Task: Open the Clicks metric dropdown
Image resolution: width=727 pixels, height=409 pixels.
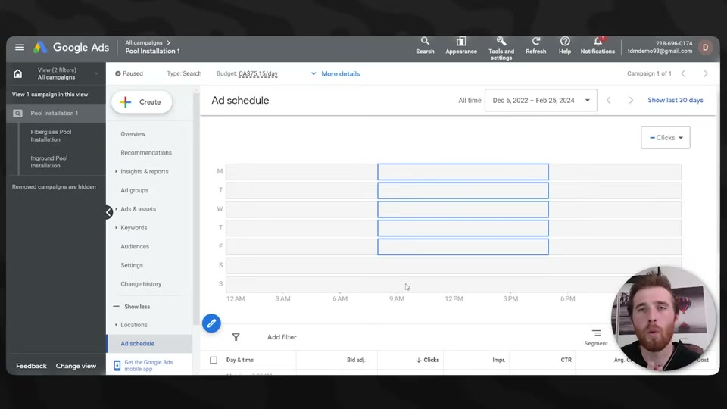Action: pos(666,138)
